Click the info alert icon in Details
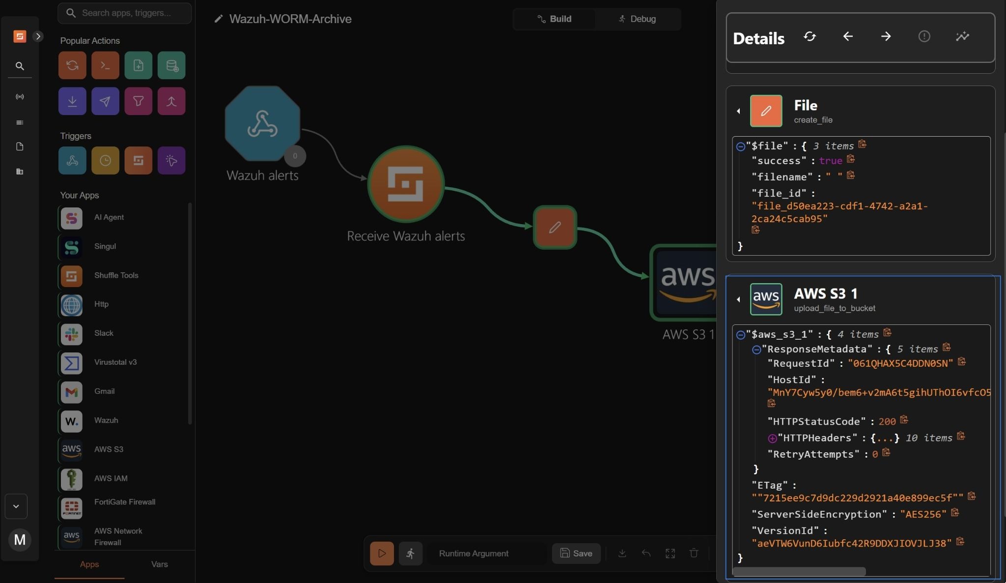Image resolution: width=1006 pixels, height=583 pixels. [924, 36]
